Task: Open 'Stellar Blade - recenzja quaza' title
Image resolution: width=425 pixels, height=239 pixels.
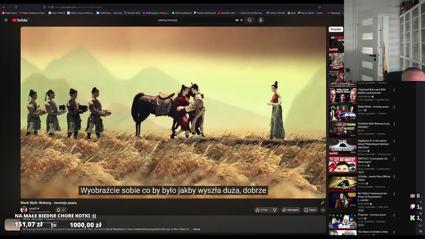Action: click(373, 107)
